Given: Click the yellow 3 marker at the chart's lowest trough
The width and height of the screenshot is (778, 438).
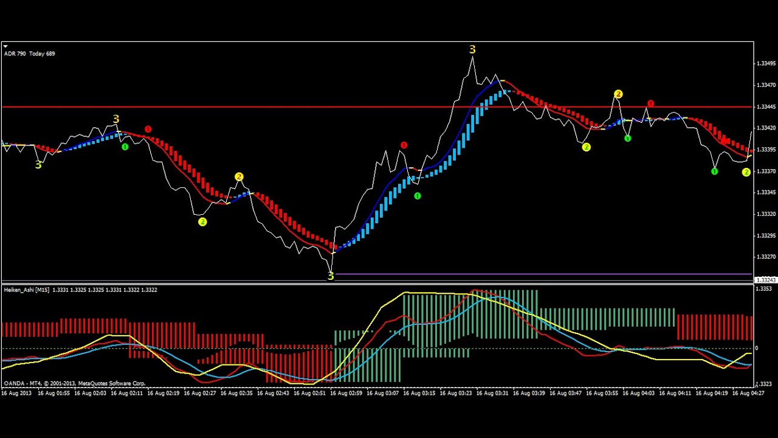Looking at the screenshot, I should [x=331, y=276].
